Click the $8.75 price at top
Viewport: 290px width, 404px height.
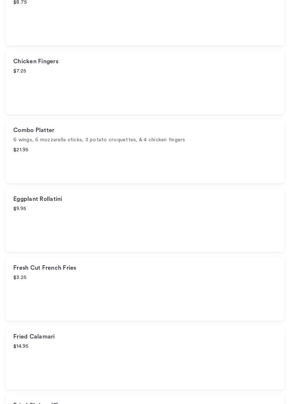(20, 2)
